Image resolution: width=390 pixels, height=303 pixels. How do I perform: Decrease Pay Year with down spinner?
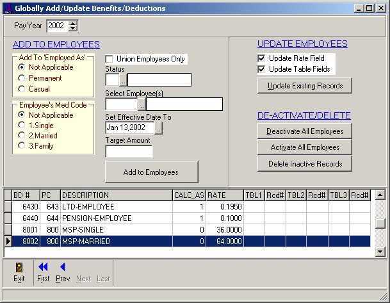[72, 28]
